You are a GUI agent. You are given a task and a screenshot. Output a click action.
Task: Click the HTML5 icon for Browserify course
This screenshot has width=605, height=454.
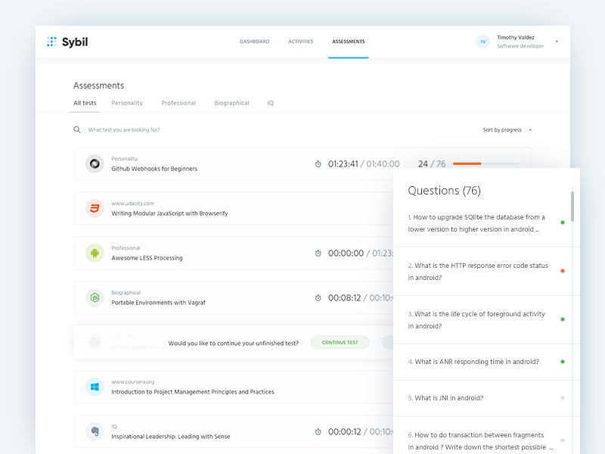click(95, 208)
